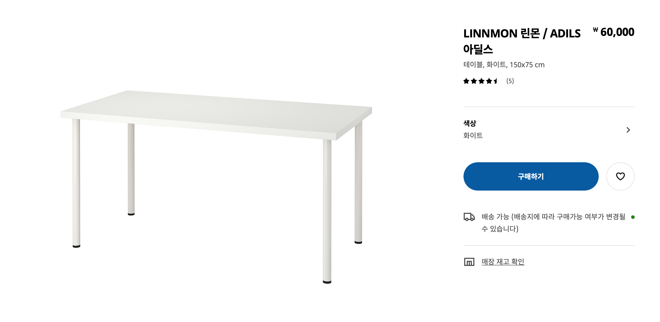Click the first star in the rating
This screenshot has width=660, height=322.
click(466, 81)
